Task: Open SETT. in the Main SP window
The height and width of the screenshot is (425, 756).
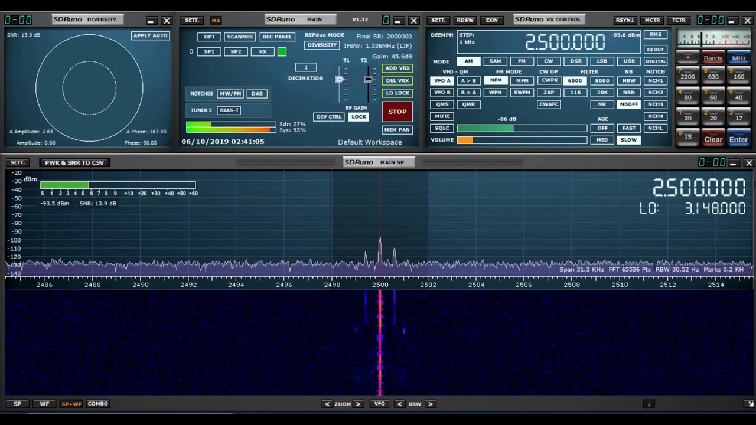Action: click(18, 162)
